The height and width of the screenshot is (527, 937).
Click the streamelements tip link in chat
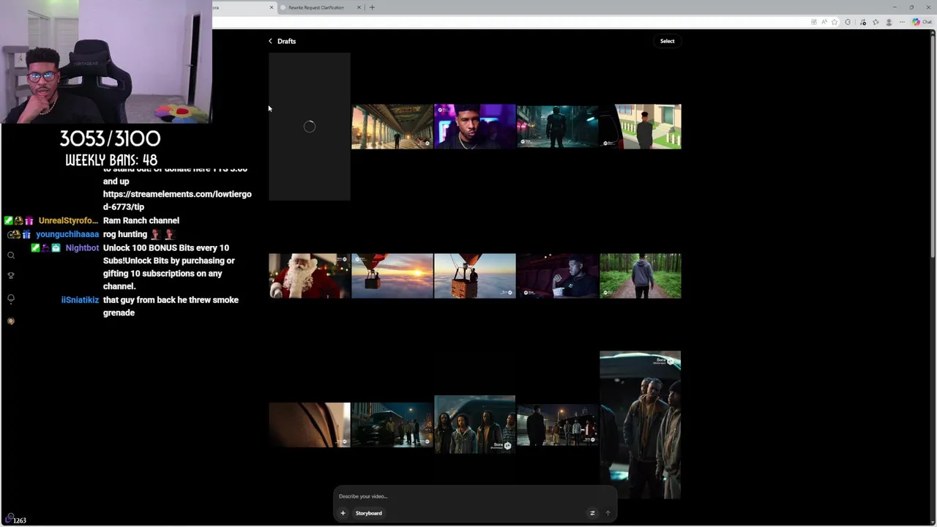coord(177,201)
